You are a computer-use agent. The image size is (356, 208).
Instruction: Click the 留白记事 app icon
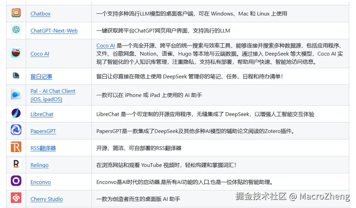tap(16, 75)
